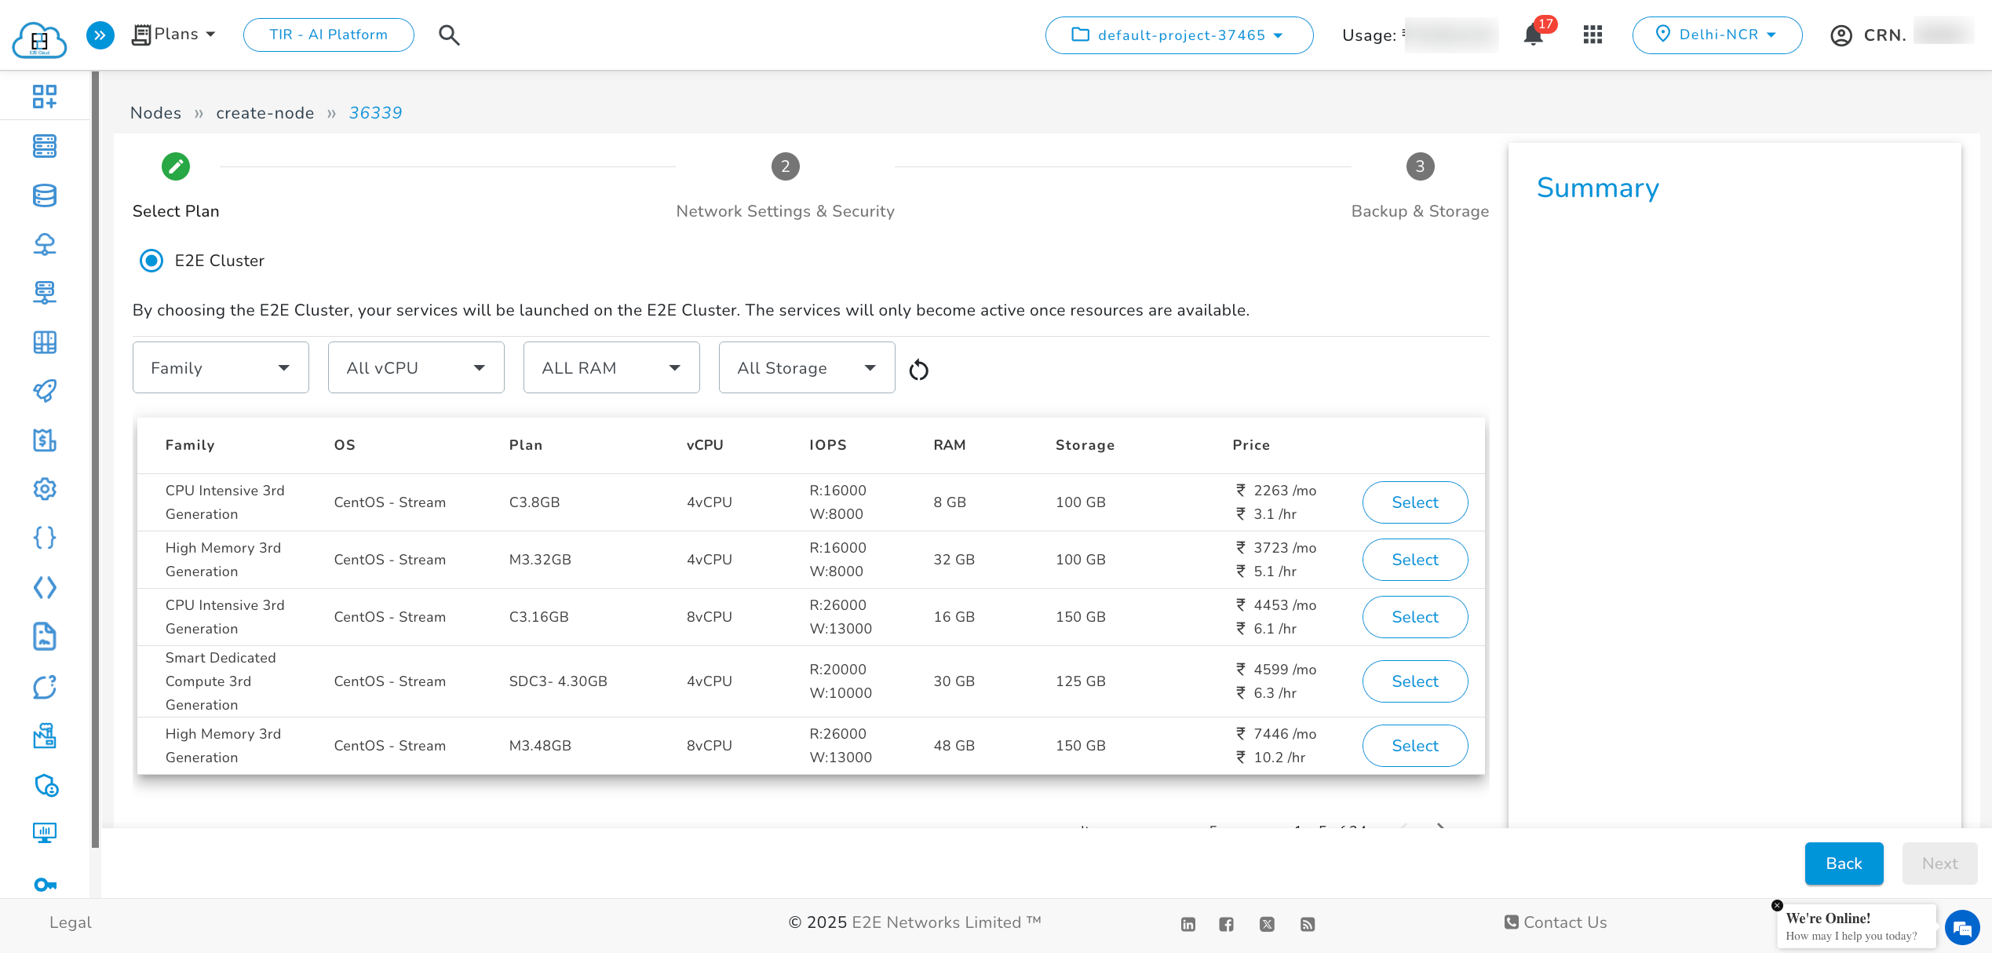Select the M3.48GB plan
The image size is (1992, 953).
(1415, 746)
